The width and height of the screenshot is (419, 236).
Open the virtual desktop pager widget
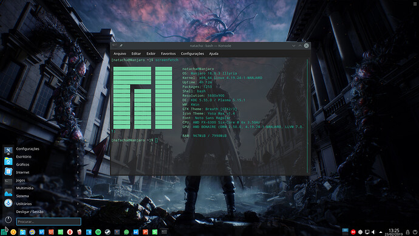(346, 231)
